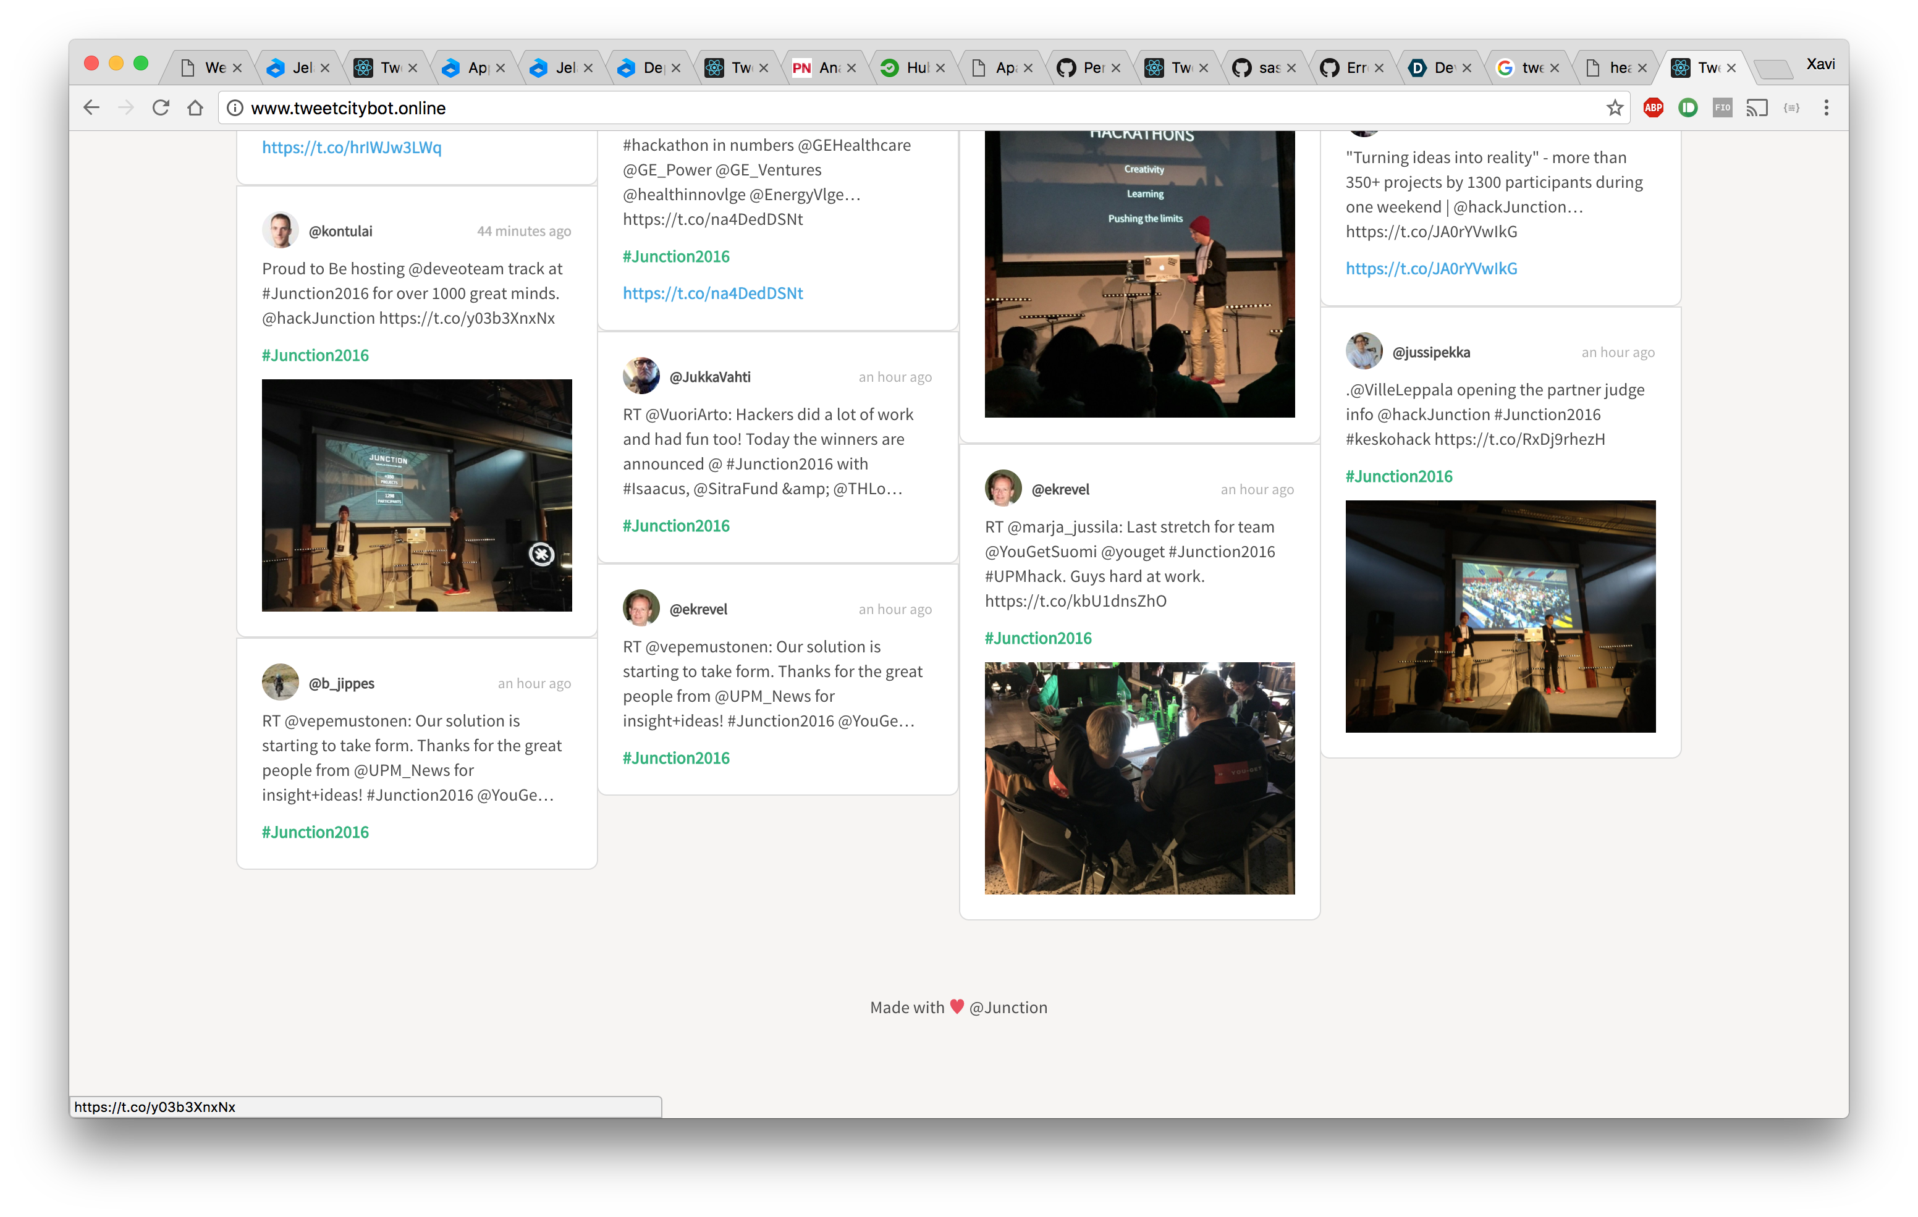Click the browser reload icon
The width and height of the screenshot is (1918, 1217).
(161, 107)
